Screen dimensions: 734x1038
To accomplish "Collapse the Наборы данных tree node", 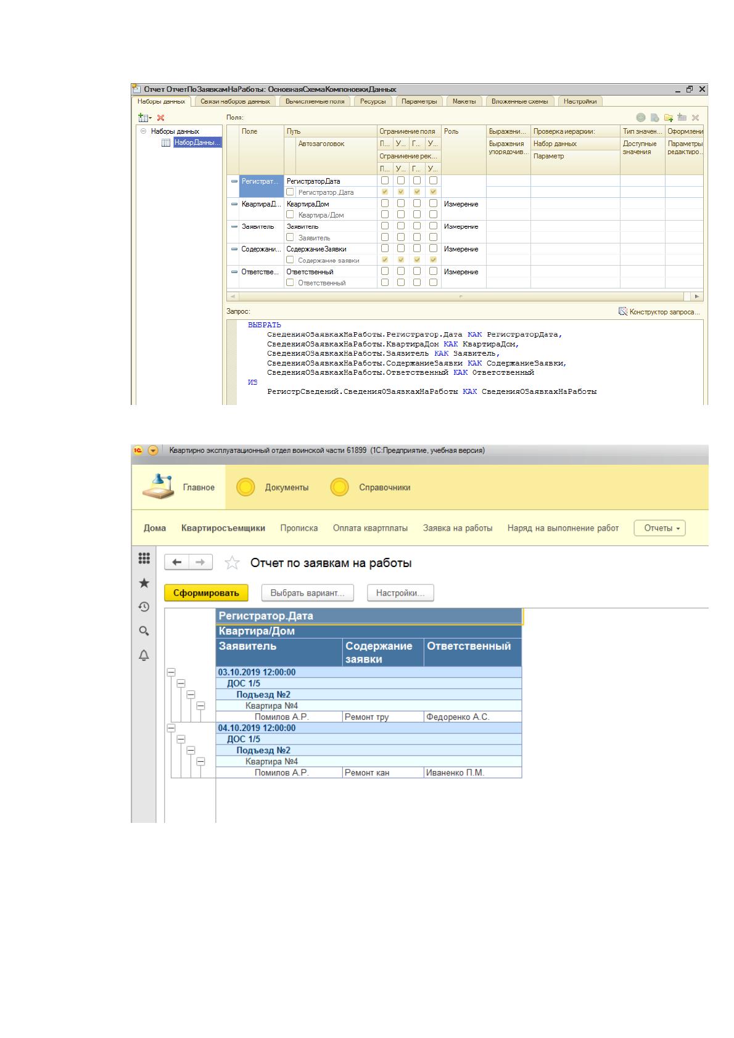I will click(143, 131).
